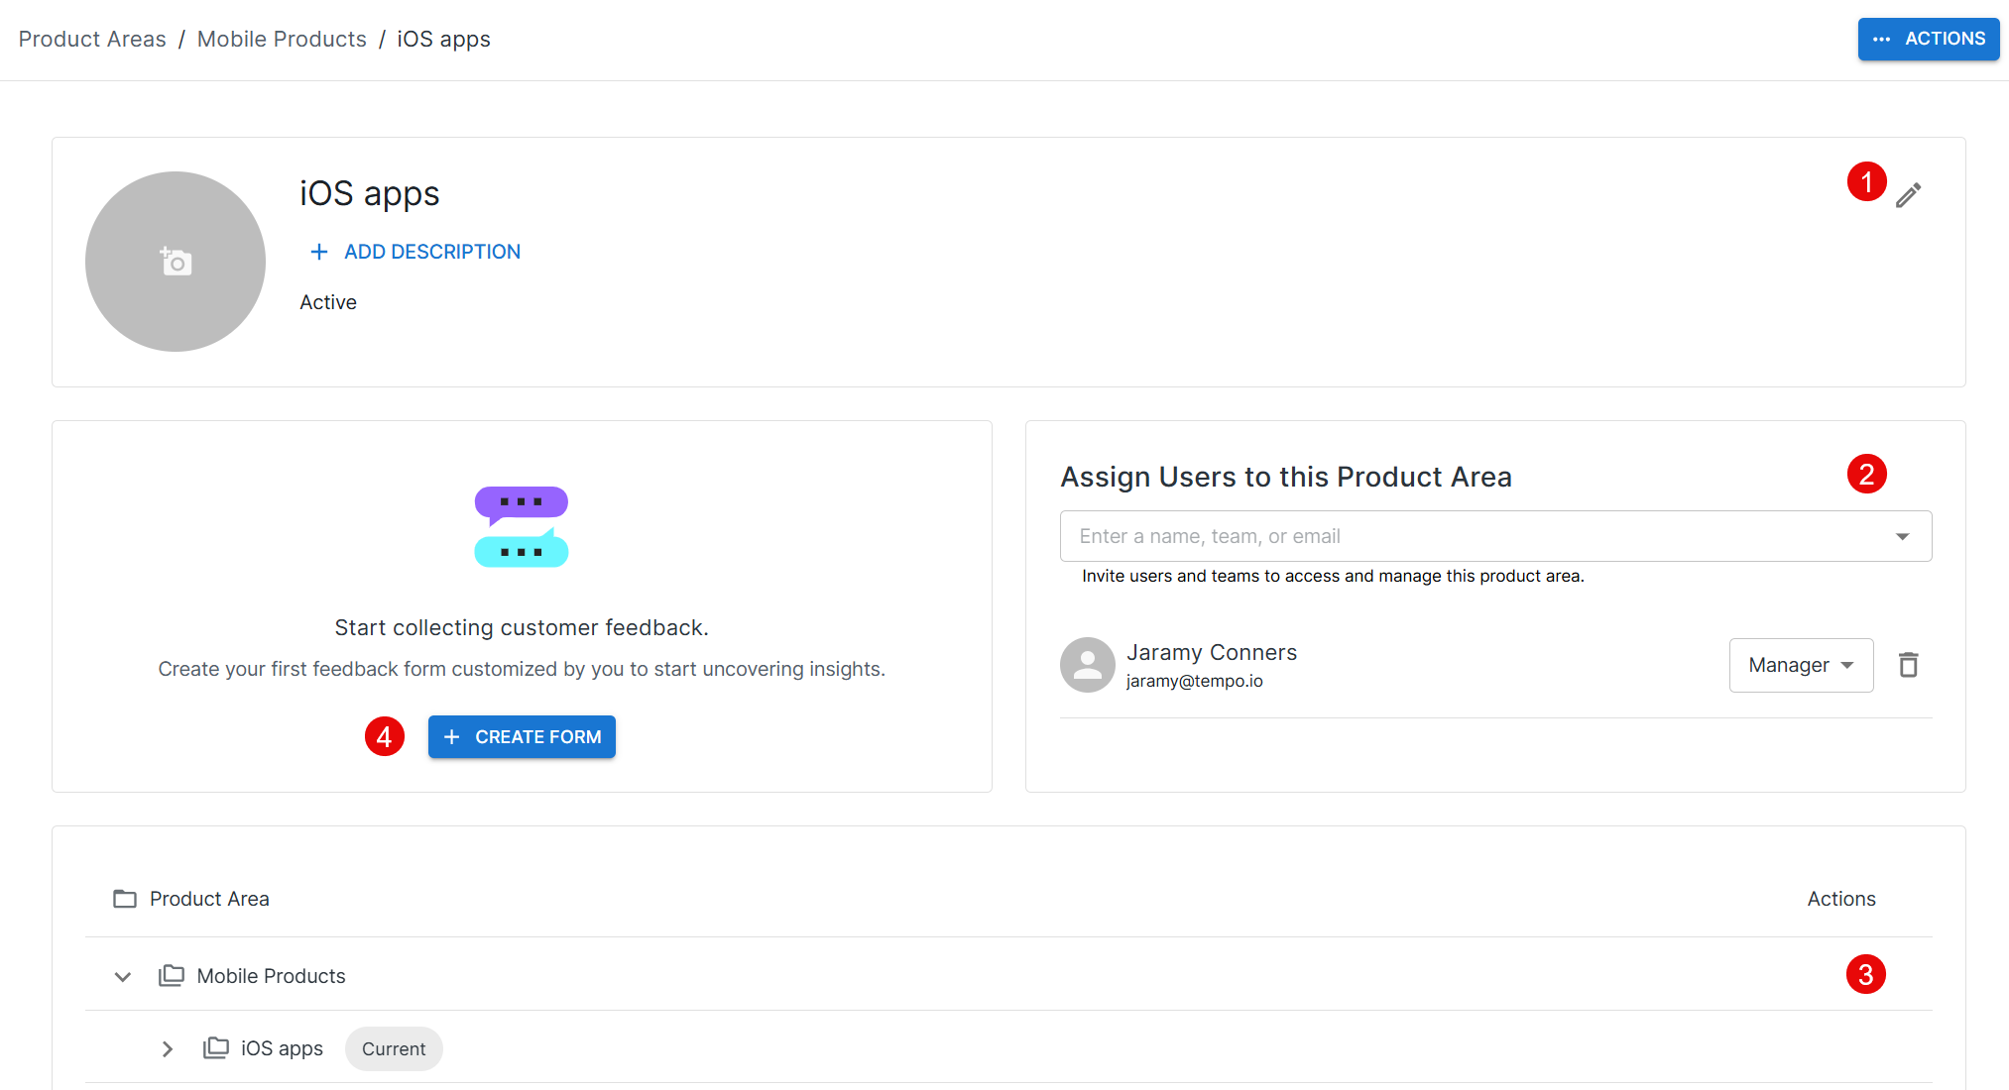2009x1090 pixels.
Task: Go to Product Areas breadcrumb
Action: pyautogui.click(x=92, y=39)
